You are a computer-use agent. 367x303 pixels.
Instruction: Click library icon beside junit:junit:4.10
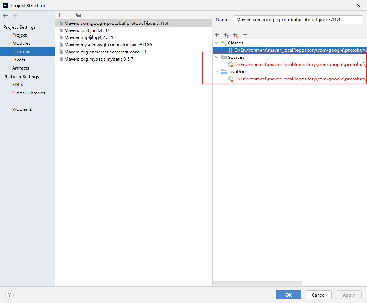[60, 30]
